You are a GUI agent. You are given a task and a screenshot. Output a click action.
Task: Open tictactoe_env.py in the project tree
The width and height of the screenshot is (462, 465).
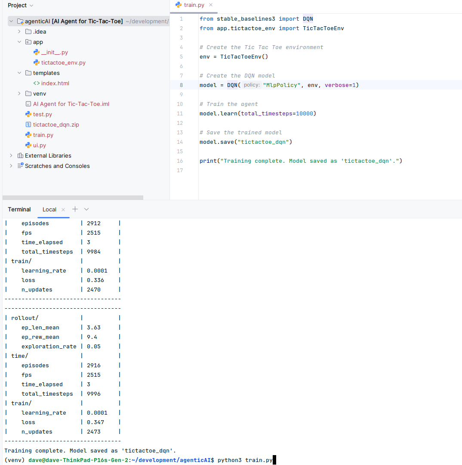tap(63, 63)
